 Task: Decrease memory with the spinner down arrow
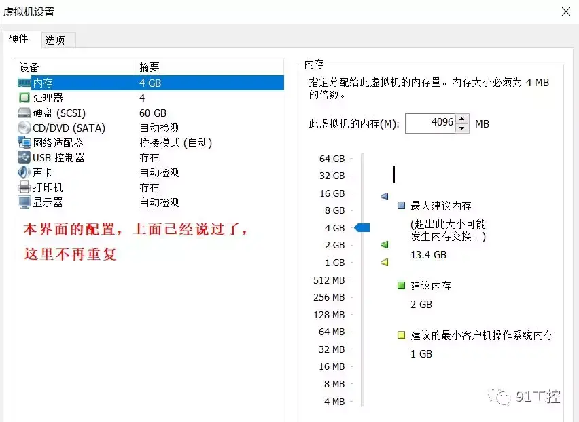(x=462, y=128)
